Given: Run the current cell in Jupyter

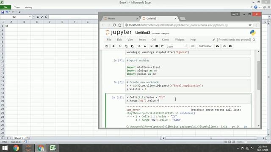Looking at the screenshot, I should tap(152, 46).
